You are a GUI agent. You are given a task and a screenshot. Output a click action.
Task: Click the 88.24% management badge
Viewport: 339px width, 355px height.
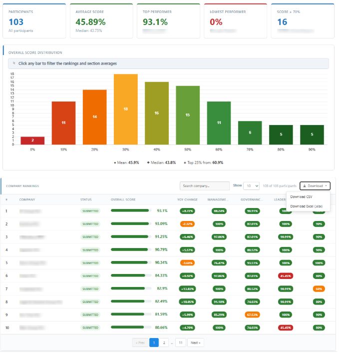click(x=219, y=211)
